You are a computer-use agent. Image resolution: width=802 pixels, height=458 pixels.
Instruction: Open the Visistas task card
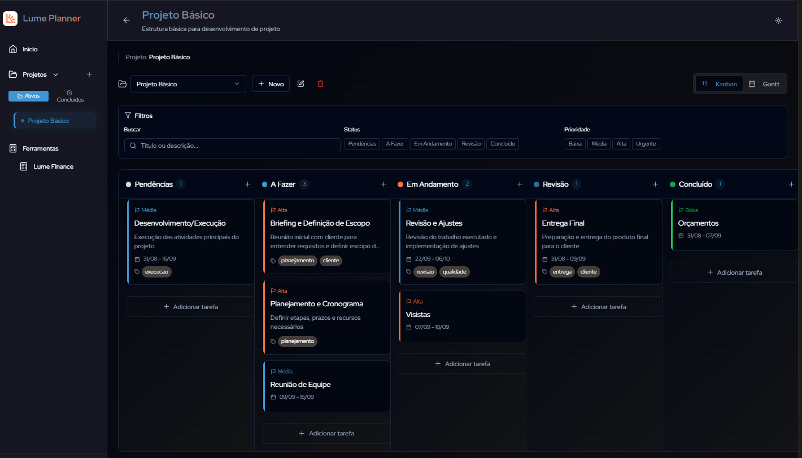point(462,316)
